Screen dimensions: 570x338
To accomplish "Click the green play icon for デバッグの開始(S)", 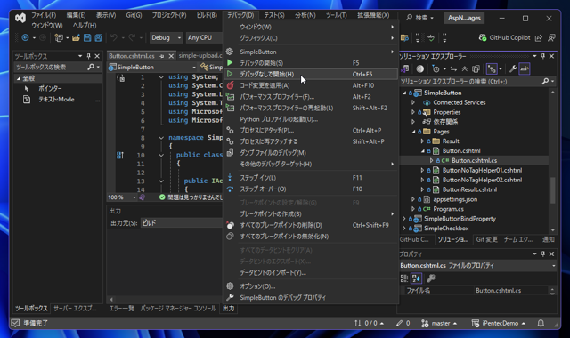I will point(230,63).
